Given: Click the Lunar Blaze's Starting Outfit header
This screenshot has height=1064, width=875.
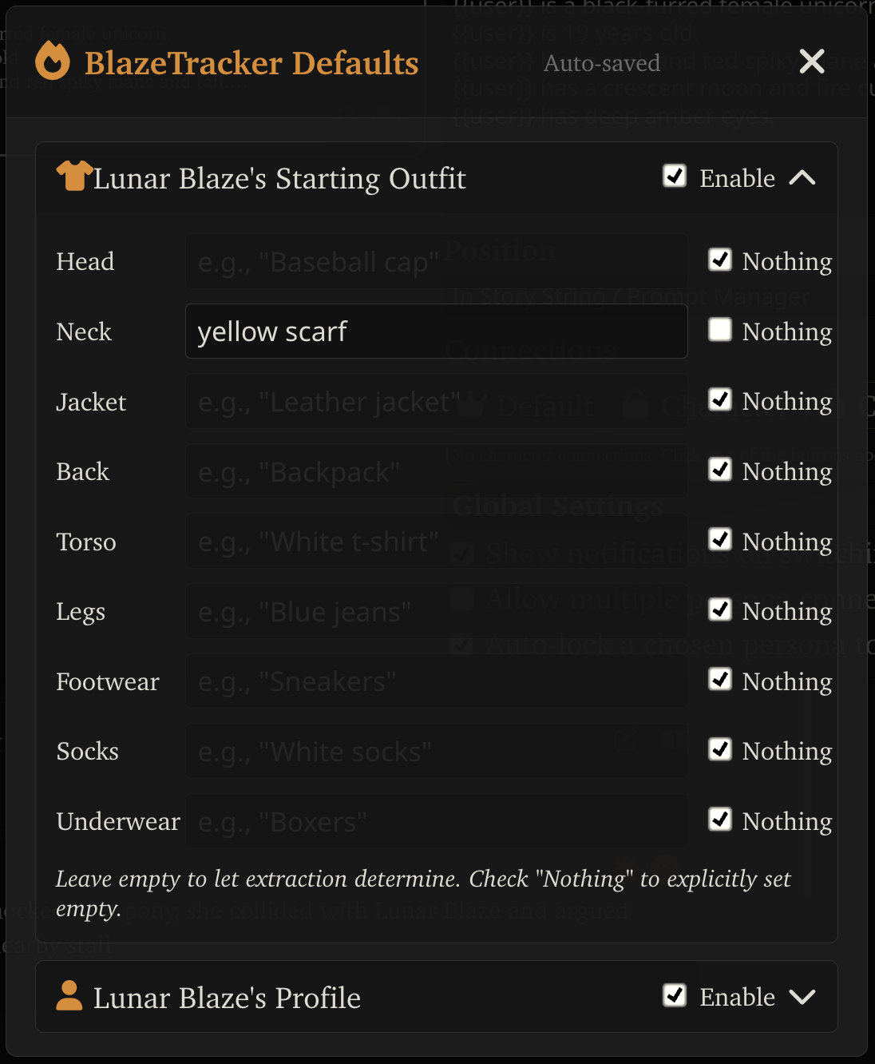Looking at the screenshot, I should (x=279, y=179).
